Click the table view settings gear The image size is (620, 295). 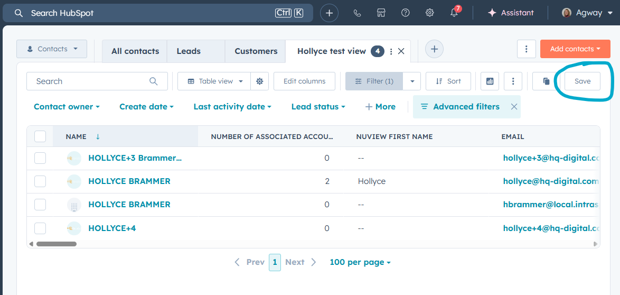pyautogui.click(x=259, y=81)
